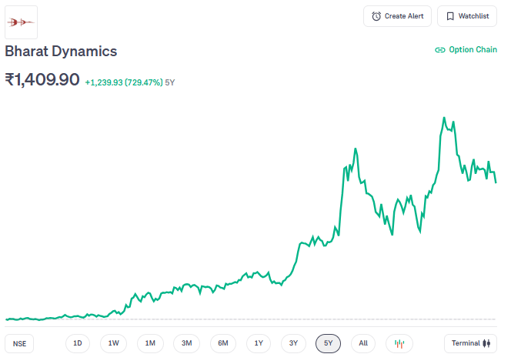Show the 6M price history

pyautogui.click(x=222, y=343)
